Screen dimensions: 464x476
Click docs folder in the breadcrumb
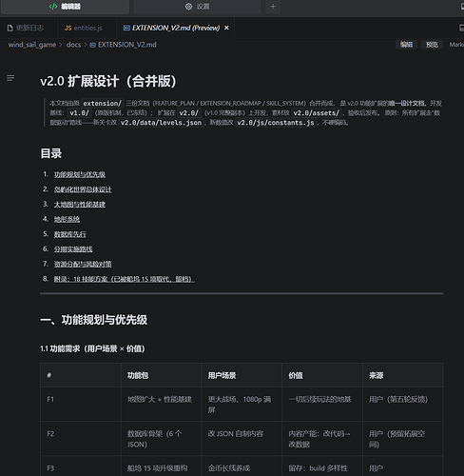click(73, 45)
